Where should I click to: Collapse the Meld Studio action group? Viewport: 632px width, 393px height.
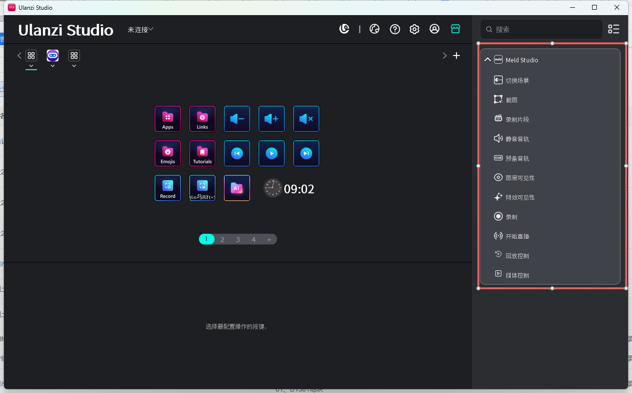[487, 60]
